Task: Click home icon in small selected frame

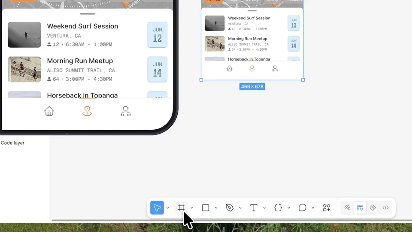Action: (x=229, y=69)
